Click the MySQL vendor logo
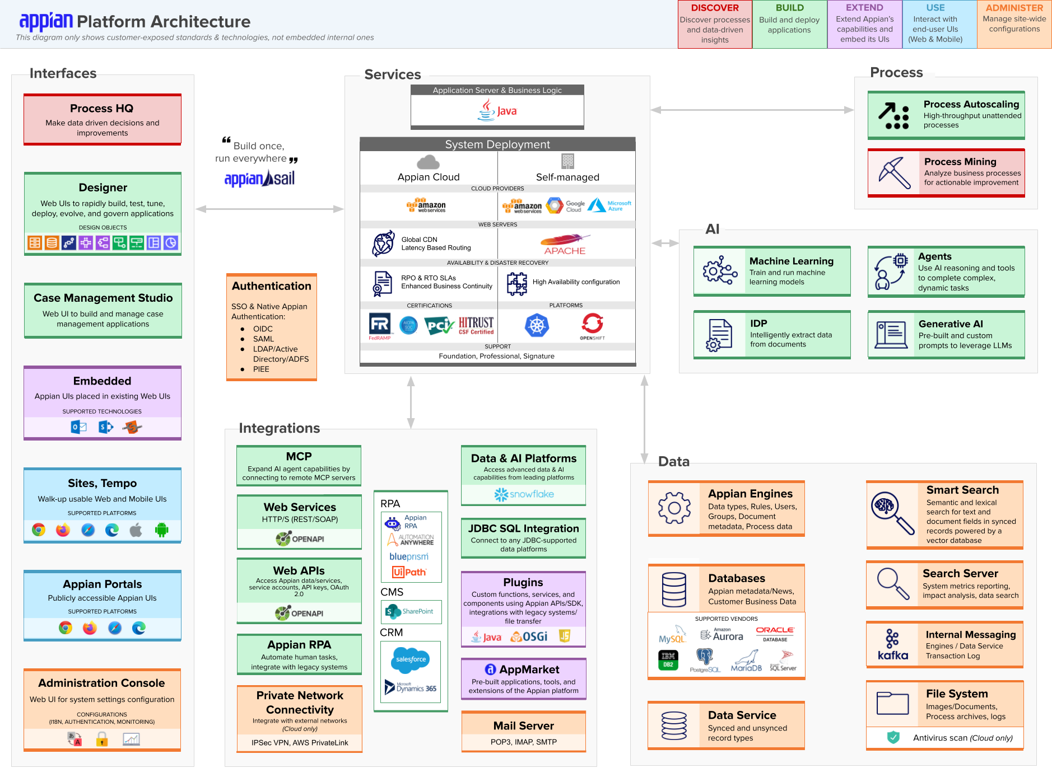The height and width of the screenshot is (782, 1052). tap(672, 635)
